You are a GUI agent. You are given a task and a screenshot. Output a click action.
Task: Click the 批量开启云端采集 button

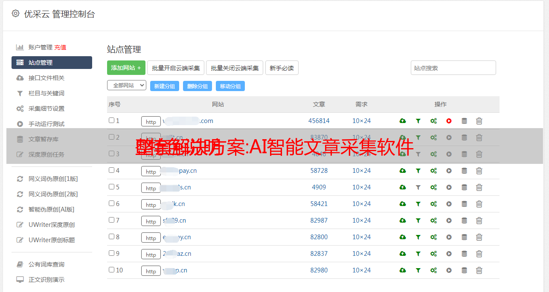176,68
